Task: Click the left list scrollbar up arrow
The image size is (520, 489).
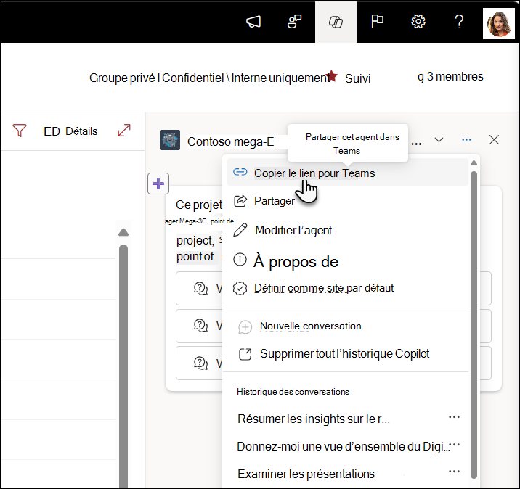Action: (123, 232)
